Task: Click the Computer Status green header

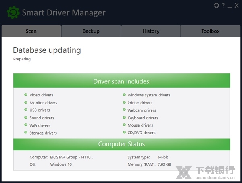Action: (x=122, y=144)
